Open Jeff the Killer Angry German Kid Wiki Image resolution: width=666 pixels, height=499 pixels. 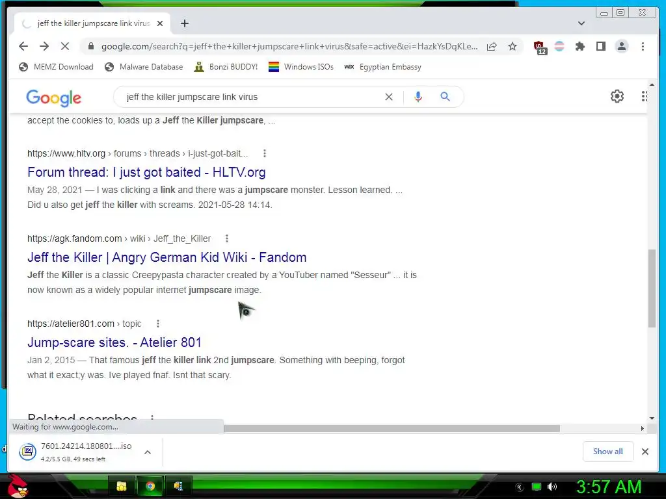pyautogui.click(x=167, y=257)
